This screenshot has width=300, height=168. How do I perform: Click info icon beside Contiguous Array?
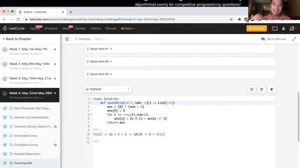click(x=55, y=145)
